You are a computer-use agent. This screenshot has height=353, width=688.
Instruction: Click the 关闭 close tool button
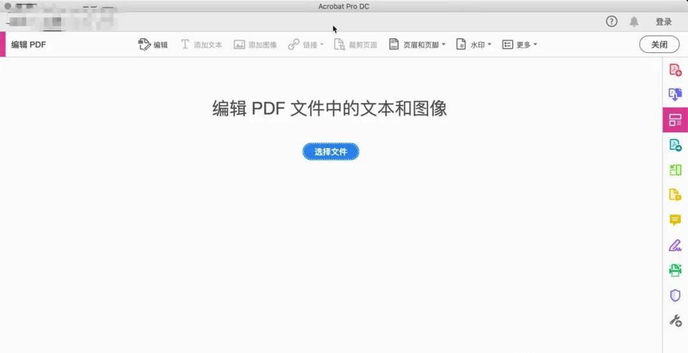(x=659, y=45)
